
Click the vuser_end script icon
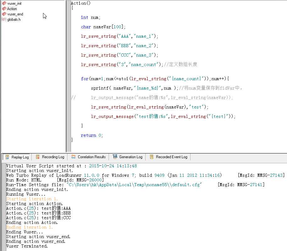pos(4,14)
